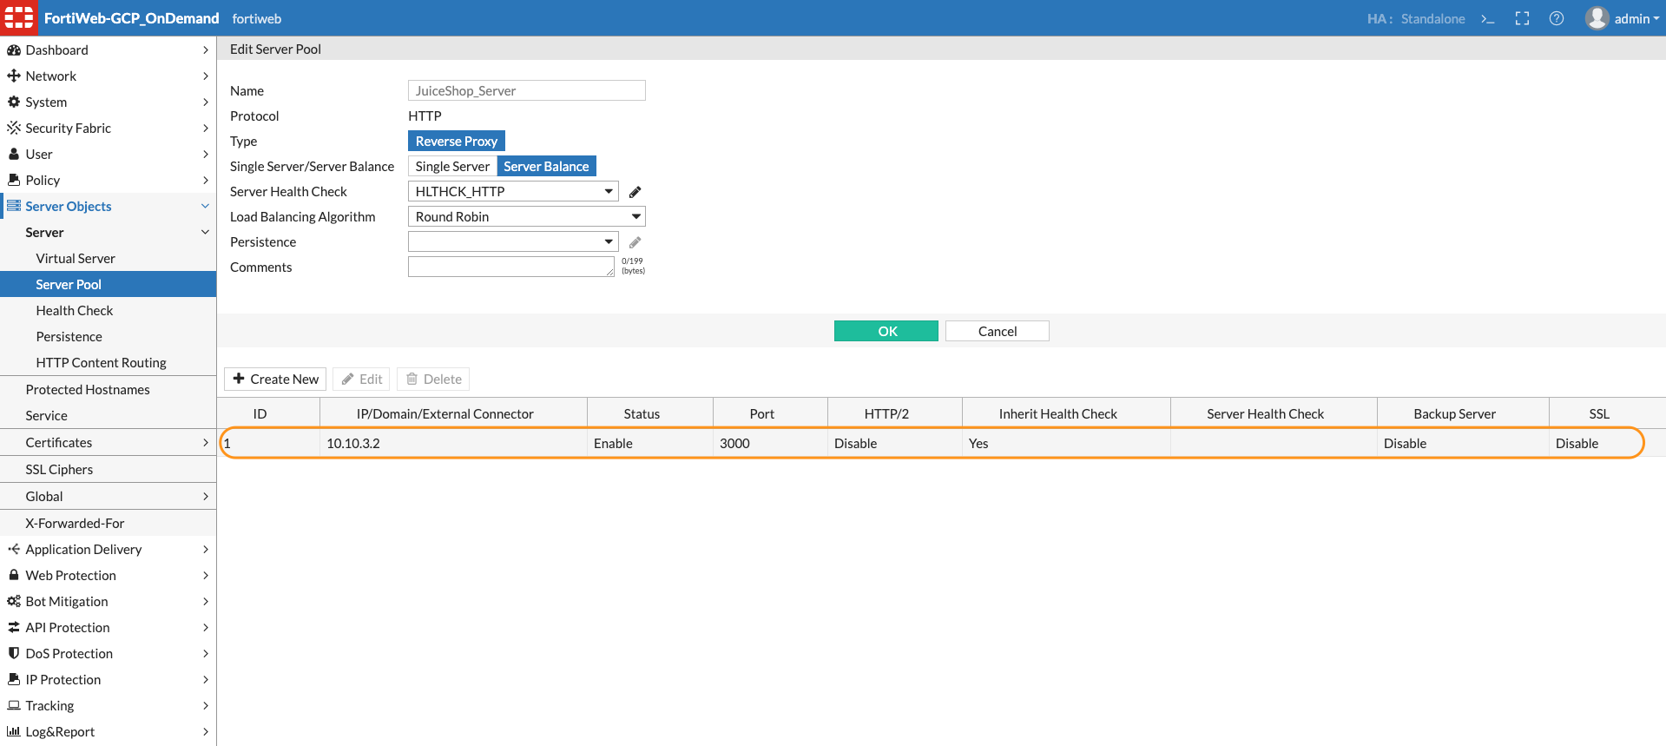Select Single Server option
Image resolution: width=1666 pixels, height=746 pixels.
pyautogui.click(x=452, y=167)
